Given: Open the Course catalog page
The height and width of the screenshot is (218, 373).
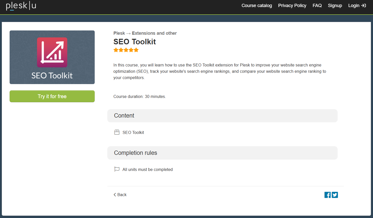Looking at the screenshot, I should pyautogui.click(x=257, y=6).
